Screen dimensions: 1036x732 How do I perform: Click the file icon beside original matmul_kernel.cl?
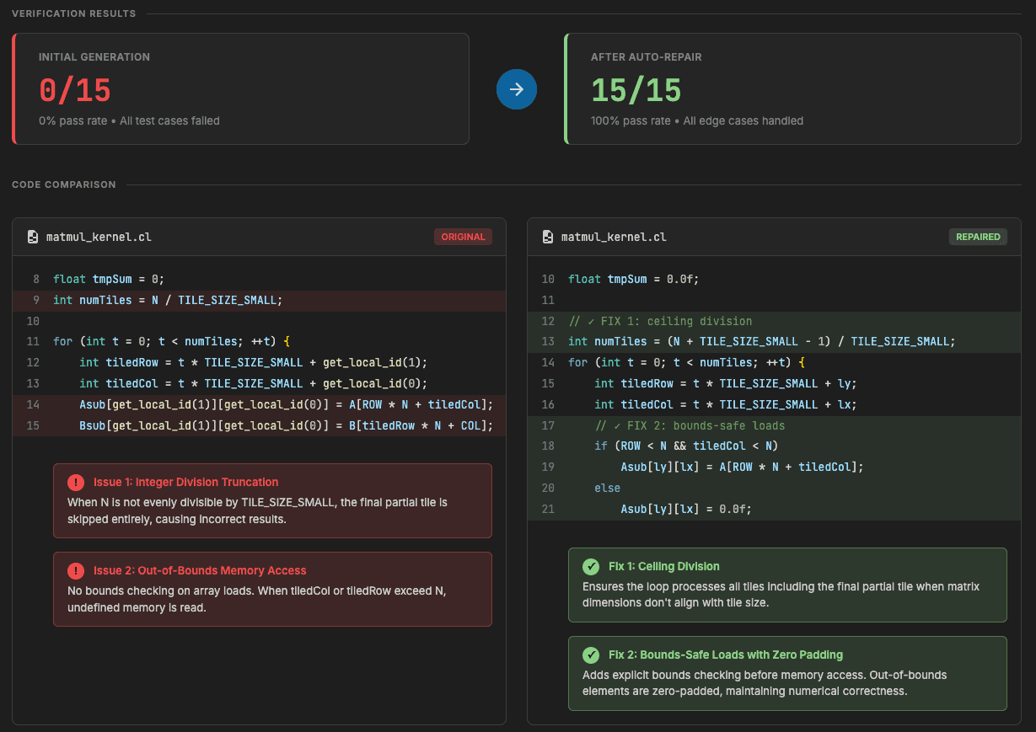[x=33, y=237]
